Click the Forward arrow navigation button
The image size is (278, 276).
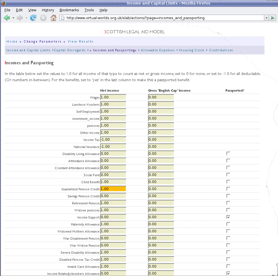[x=20, y=18]
